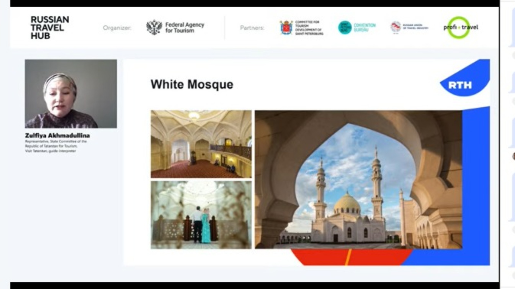Screen dimensions: 515x289
Task: Select the speaker webcam video feed
Action: pos(71,93)
